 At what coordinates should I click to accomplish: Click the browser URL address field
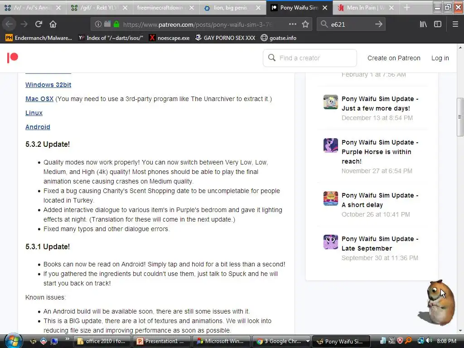click(197, 24)
